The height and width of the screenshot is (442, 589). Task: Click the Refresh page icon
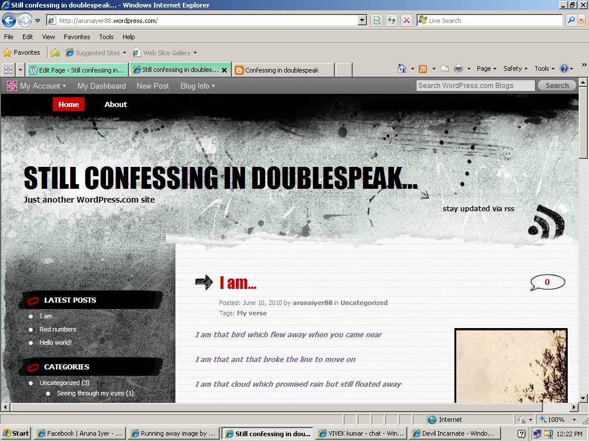(x=391, y=21)
